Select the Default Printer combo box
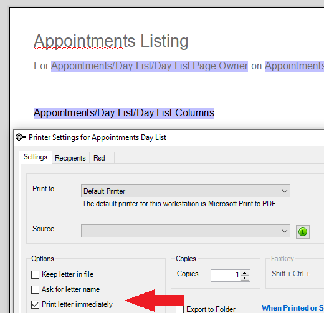The height and width of the screenshot is (313, 324). click(186, 191)
